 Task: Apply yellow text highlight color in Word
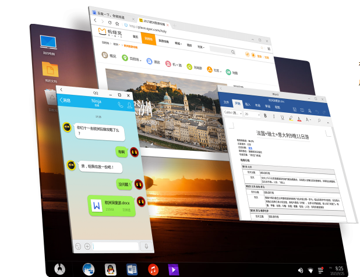[x=291, y=118]
